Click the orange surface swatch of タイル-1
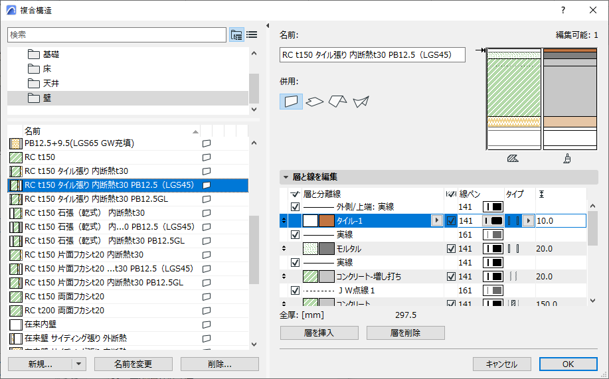Image resolution: width=609 pixels, height=379 pixels. 327,221
